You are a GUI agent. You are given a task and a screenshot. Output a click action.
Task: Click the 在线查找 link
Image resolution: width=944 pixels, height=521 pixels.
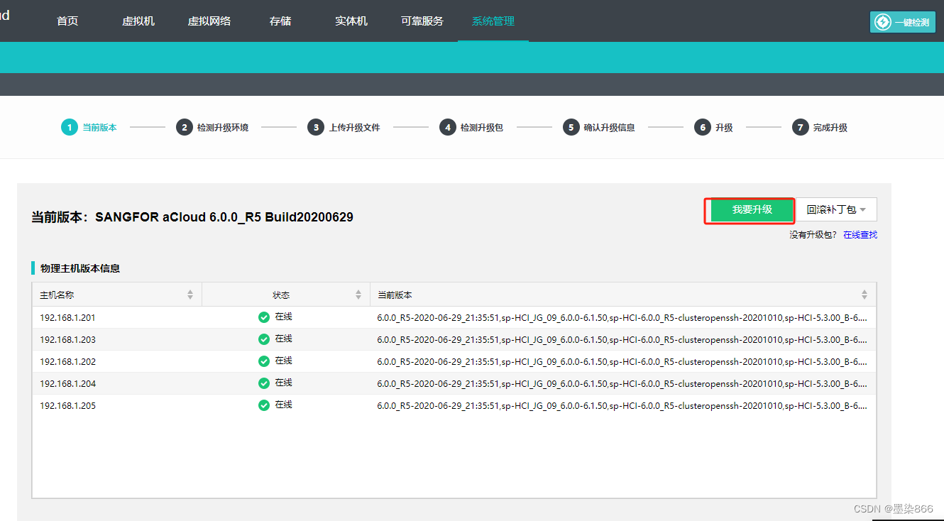pyautogui.click(x=860, y=235)
